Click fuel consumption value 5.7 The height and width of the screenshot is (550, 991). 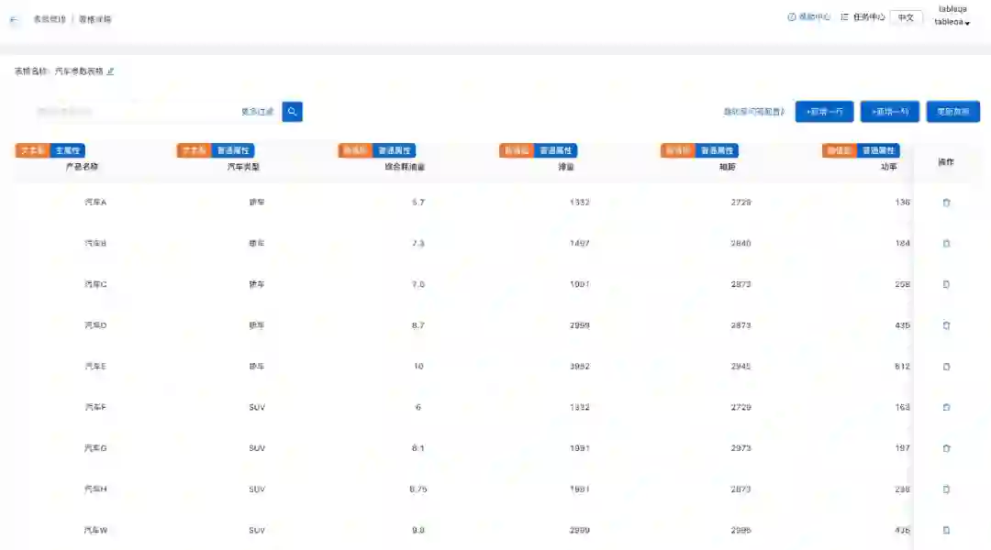pyautogui.click(x=418, y=203)
